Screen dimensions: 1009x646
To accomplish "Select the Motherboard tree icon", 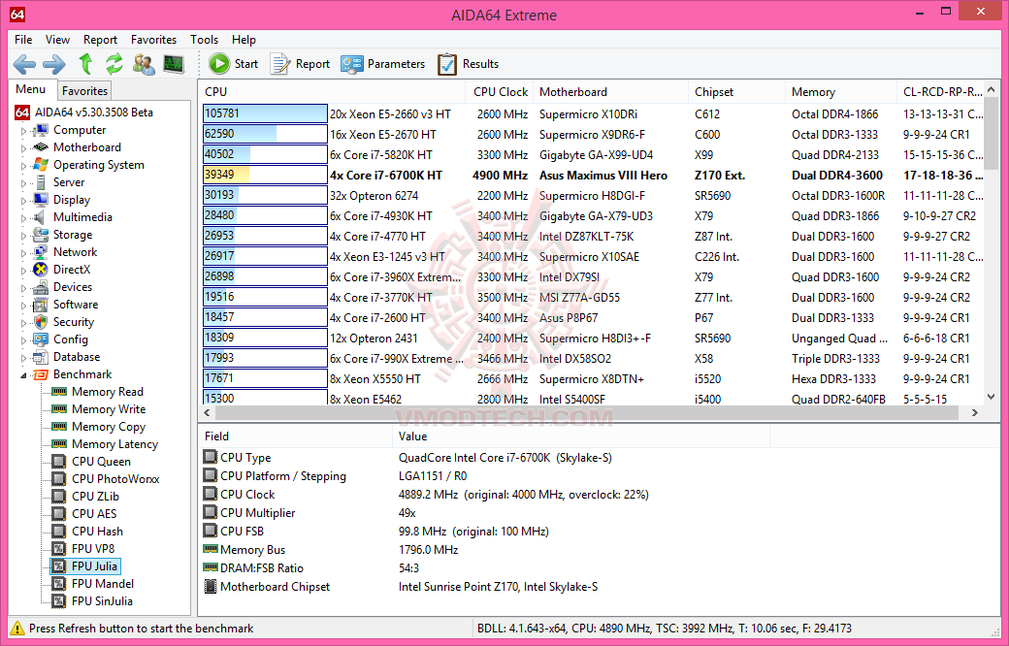I will (x=41, y=147).
